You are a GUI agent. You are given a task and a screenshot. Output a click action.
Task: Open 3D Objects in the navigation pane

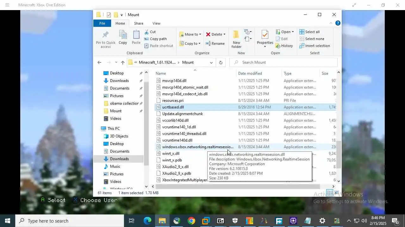tap(119, 136)
